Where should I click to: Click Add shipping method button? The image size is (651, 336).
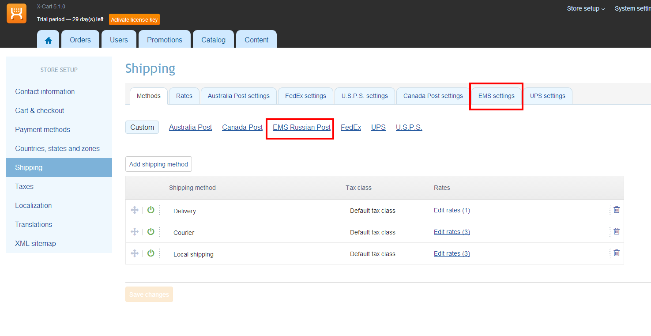coord(158,164)
